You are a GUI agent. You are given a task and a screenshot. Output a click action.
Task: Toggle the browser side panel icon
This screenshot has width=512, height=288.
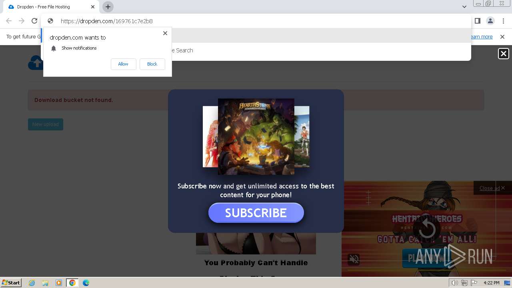coord(477,21)
